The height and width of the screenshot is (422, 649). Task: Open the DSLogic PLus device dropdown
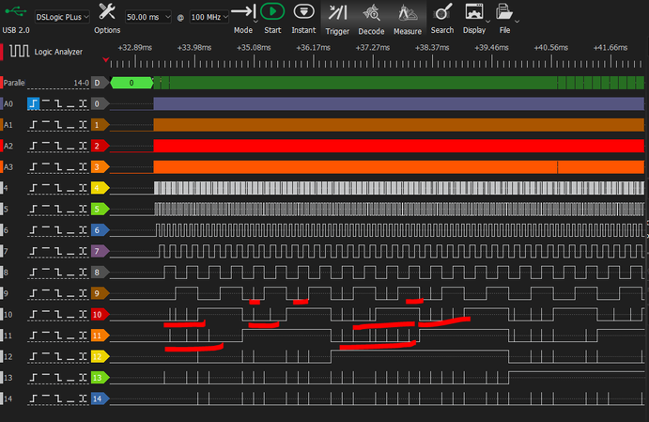(x=64, y=18)
